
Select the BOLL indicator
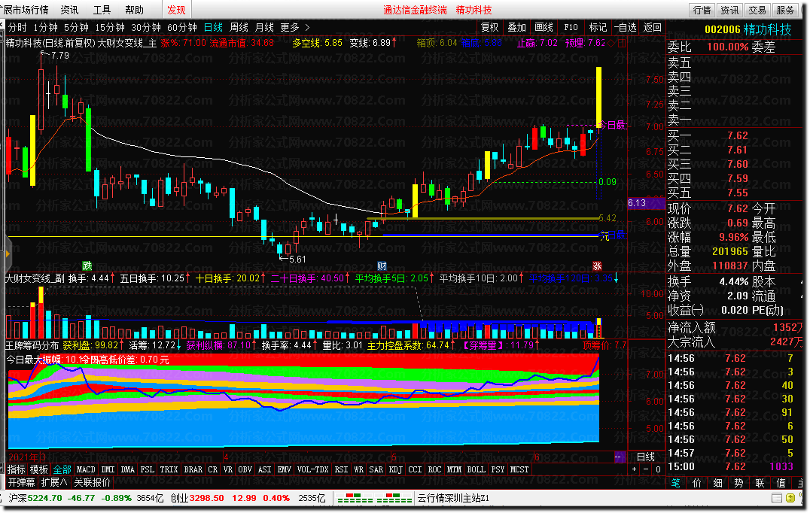point(476,469)
